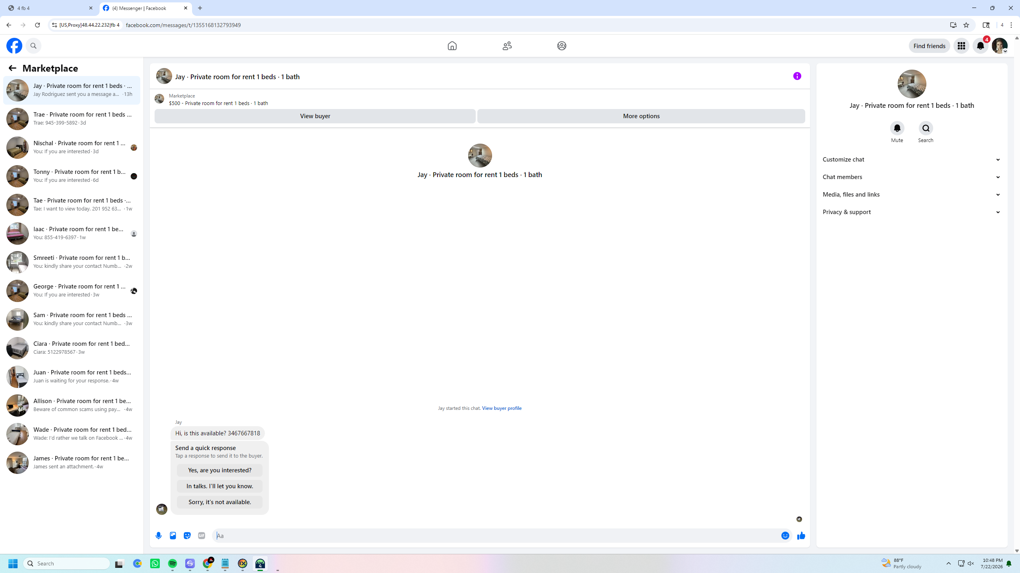Open the $500 Private room listing link
The image size is (1020, 573).
coord(218,103)
